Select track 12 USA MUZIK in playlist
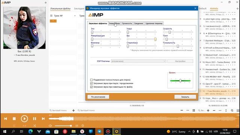Viewport: 240px width, 135px height. point(218,78)
